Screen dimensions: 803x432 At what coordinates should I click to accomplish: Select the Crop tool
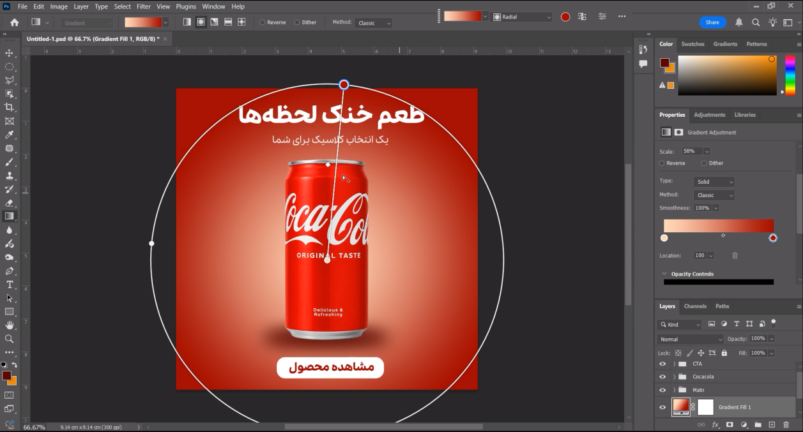tap(10, 107)
